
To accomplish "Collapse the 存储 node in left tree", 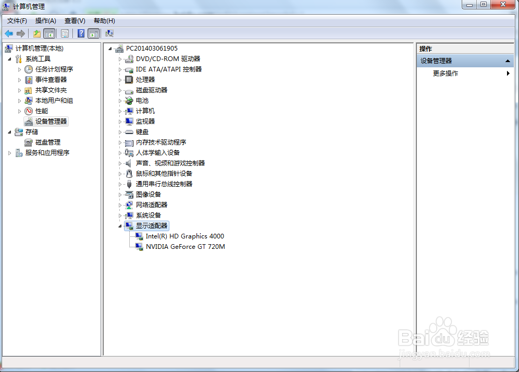I will click(9, 133).
